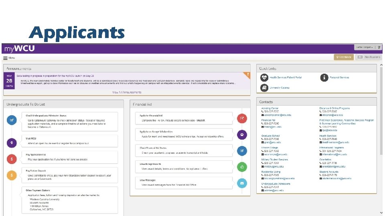Open Personal Services quick link

pyautogui.click(x=339, y=77)
